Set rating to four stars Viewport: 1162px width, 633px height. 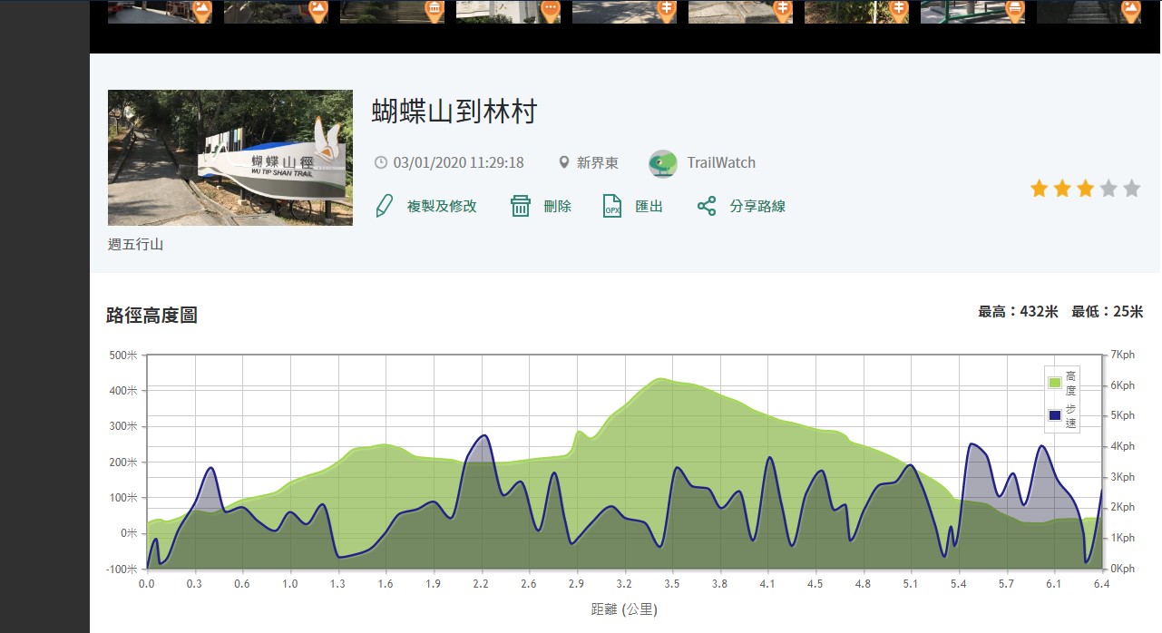coord(1108,189)
